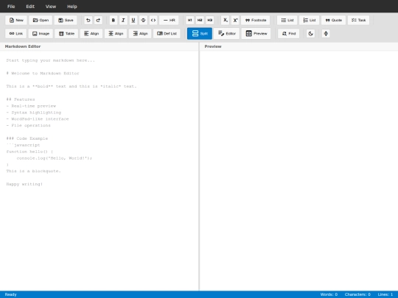Insert a horizontal rule with HR
Viewport: 398px width, 298px height.
[169, 21]
